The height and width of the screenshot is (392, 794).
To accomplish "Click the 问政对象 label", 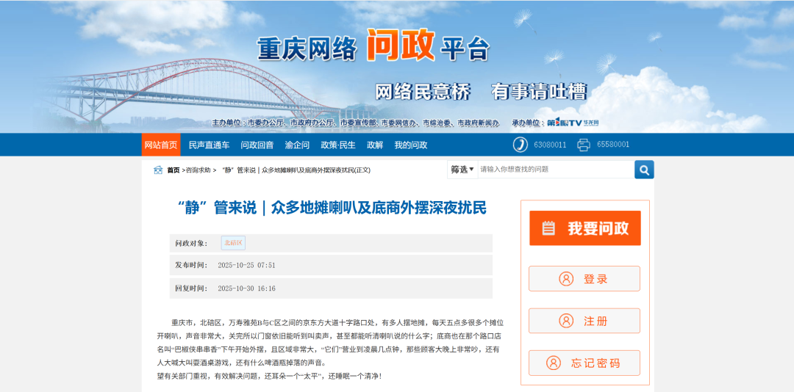I will tap(191, 243).
